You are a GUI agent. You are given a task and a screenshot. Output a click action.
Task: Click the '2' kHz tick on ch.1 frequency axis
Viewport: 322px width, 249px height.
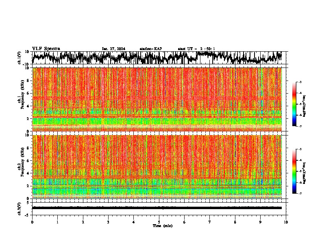pos(28,118)
